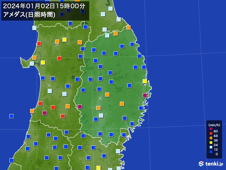Click the legend value 48 label
226x170 pixels.
[x=216, y=136]
